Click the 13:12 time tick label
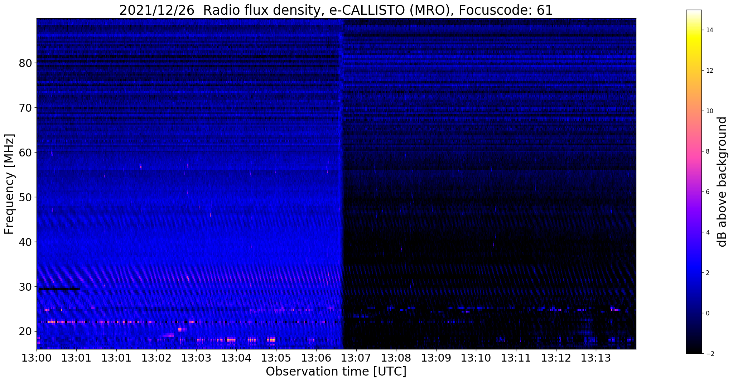Viewport: 733px width, 382px height. point(556,358)
